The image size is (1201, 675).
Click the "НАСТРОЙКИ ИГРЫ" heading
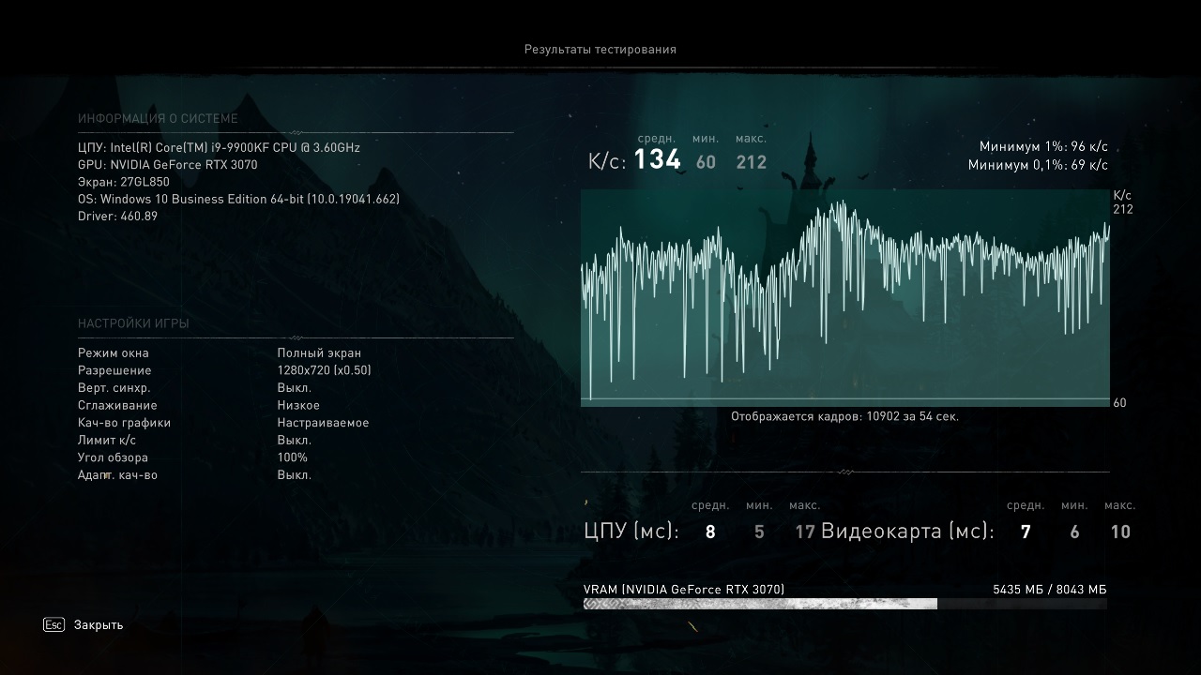click(133, 324)
